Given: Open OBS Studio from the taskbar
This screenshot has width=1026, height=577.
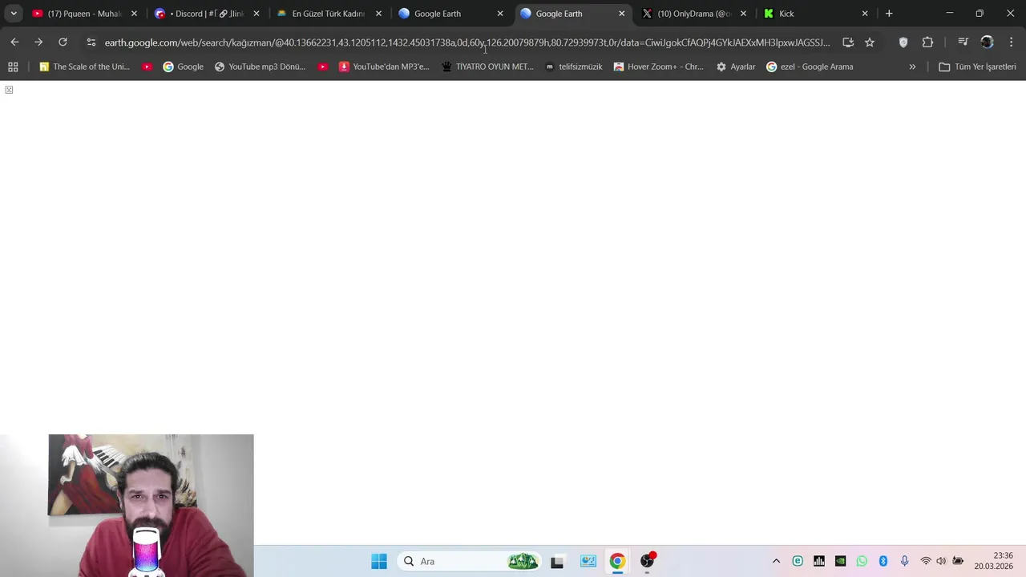Looking at the screenshot, I should pyautogui.click(x=647, y=561).
